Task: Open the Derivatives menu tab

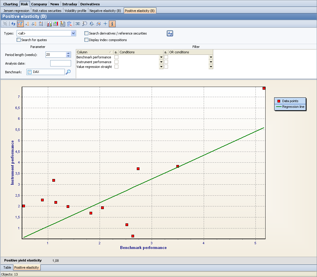Action: click(90, 4)
